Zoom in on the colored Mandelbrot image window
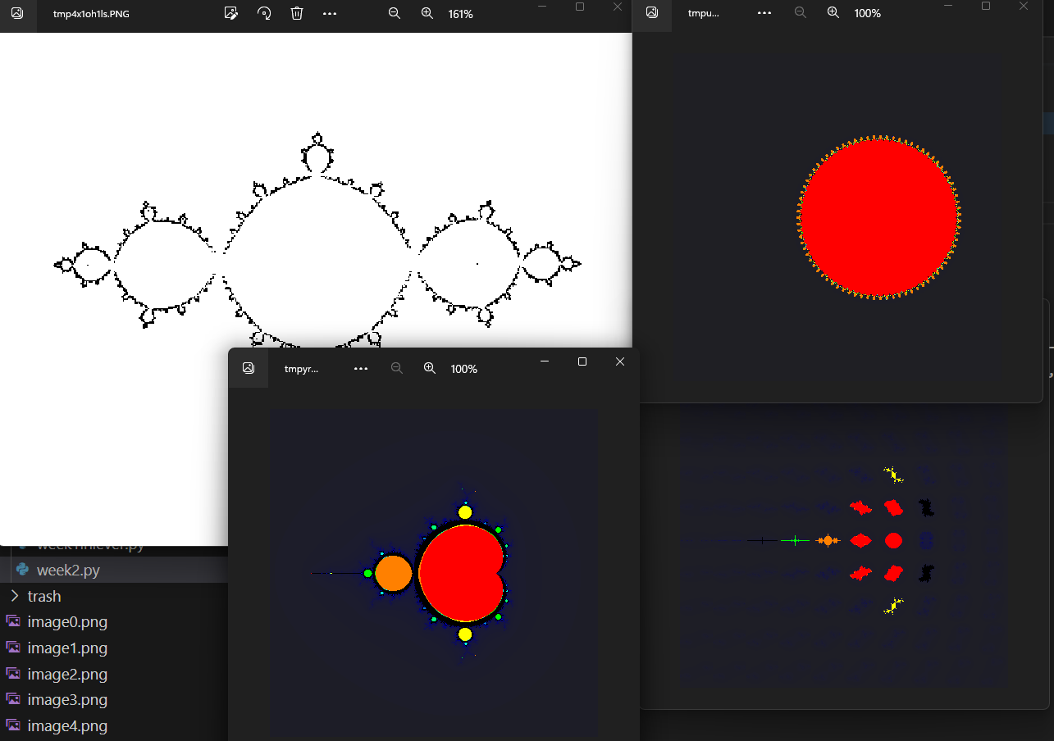Viewport: 1054px width, 741px height. [x=429, y=369]
